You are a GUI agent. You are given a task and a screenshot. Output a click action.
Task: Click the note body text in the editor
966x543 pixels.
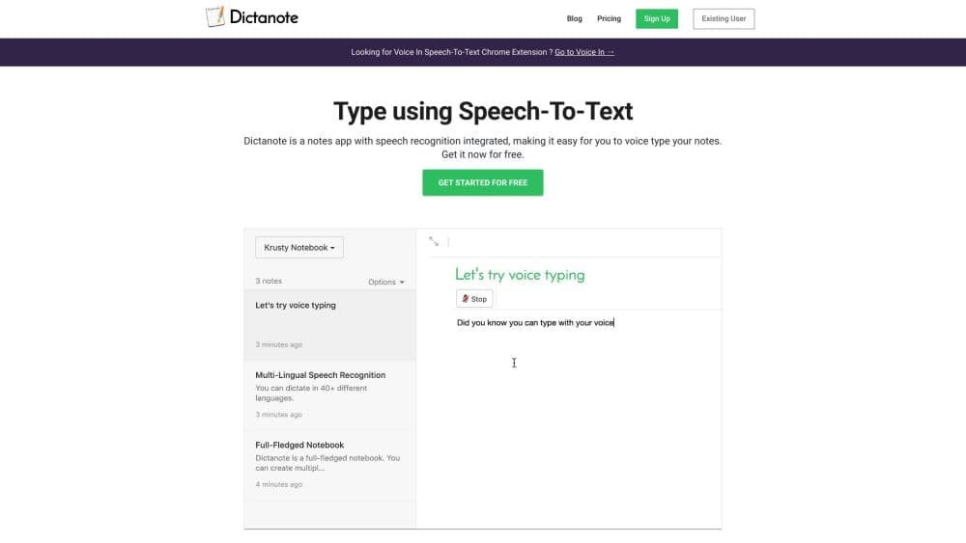coord(534,323)
